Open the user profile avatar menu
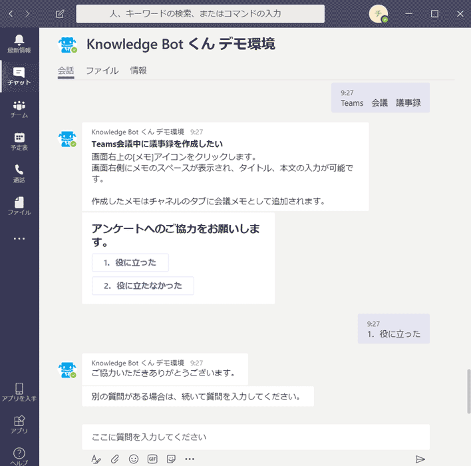471x466 pixels. coord(378,14)
